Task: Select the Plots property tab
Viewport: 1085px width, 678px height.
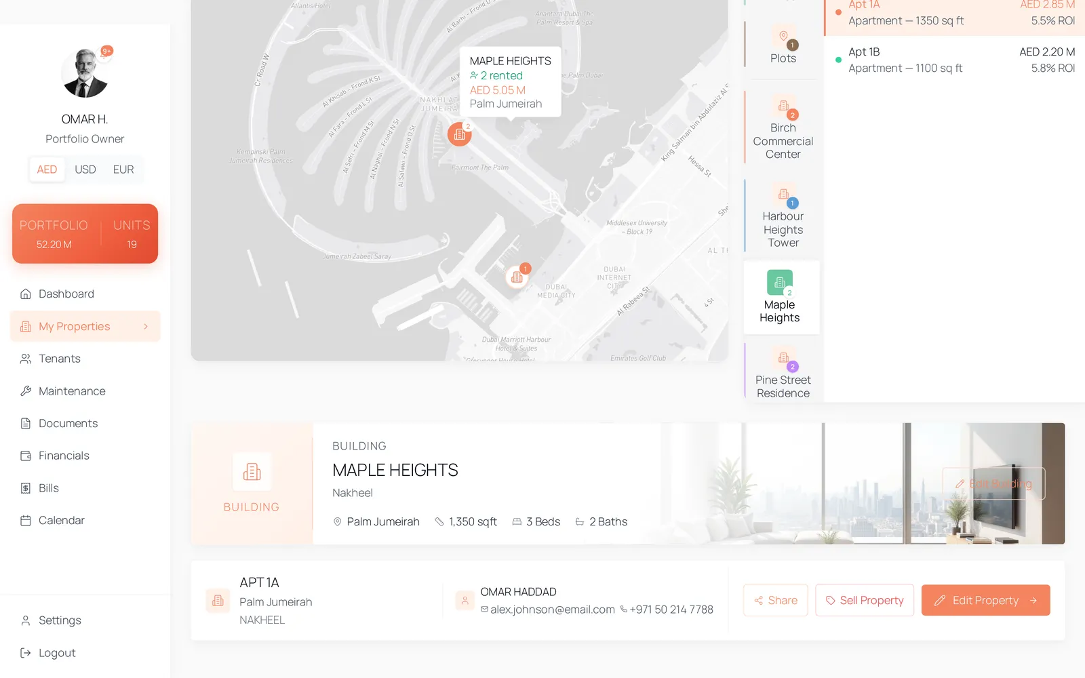Action: pos(783,45)
